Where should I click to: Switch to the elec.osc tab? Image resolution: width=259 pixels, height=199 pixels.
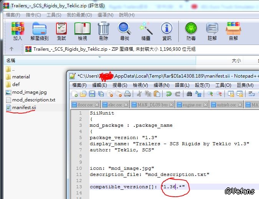coord(115,105)
